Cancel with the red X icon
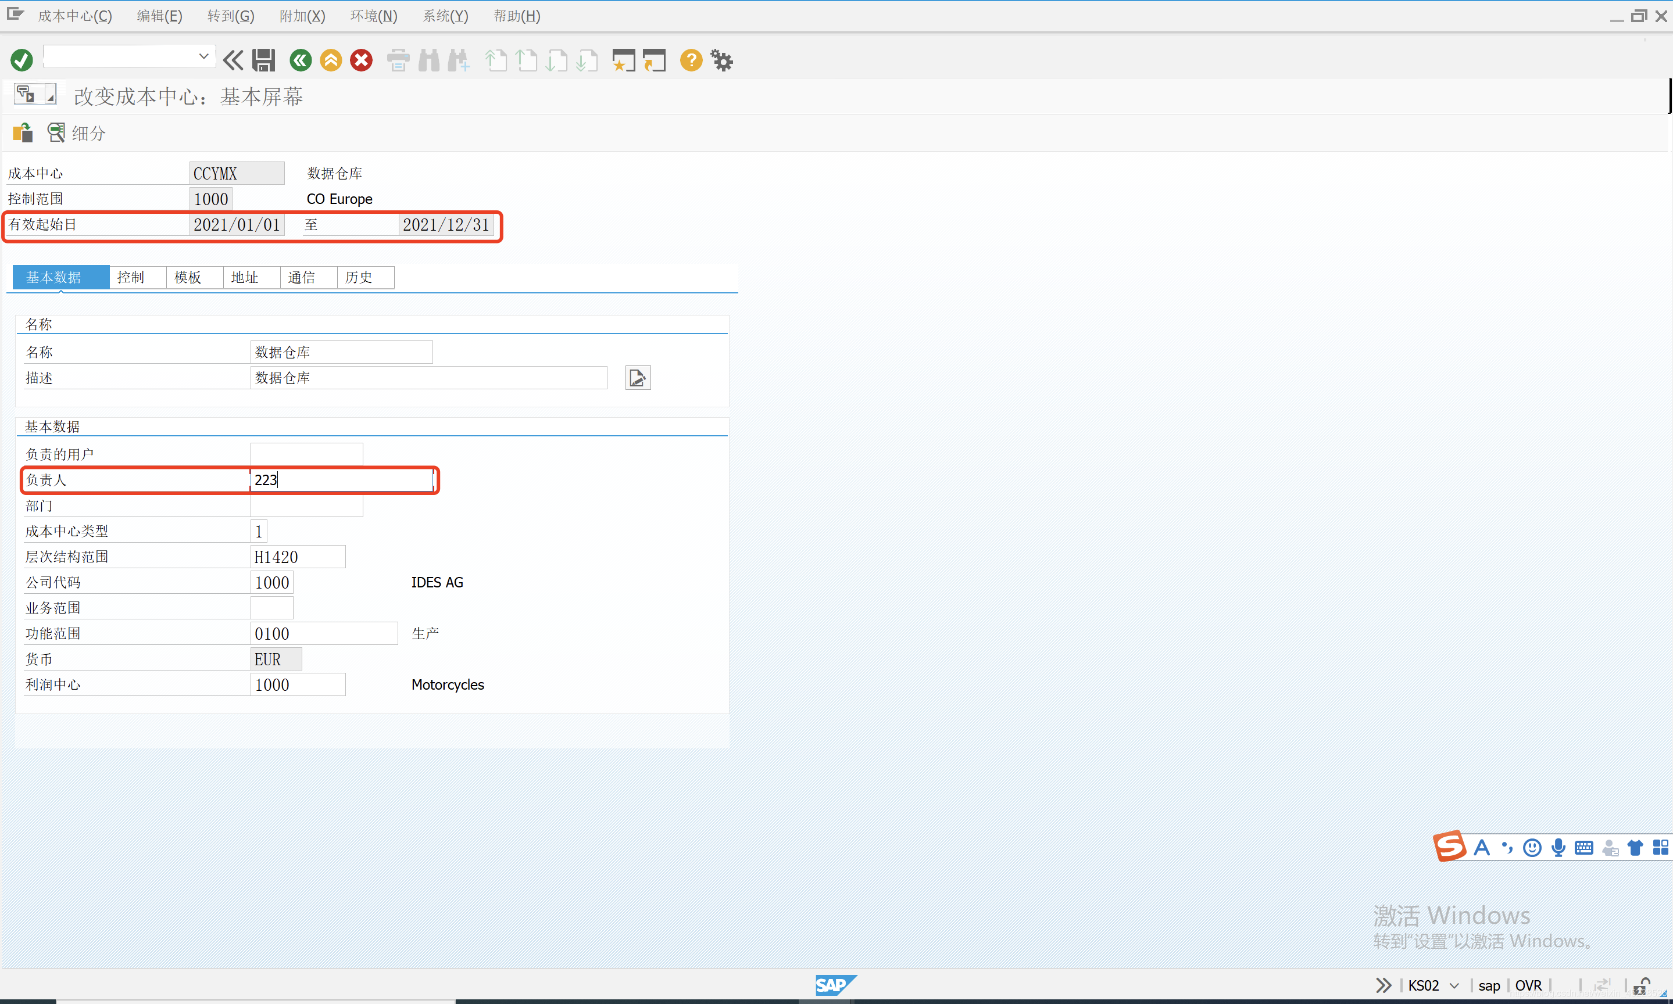Image resolution: width=1673 pixels, height=1004 pixels. click(362, 60)
